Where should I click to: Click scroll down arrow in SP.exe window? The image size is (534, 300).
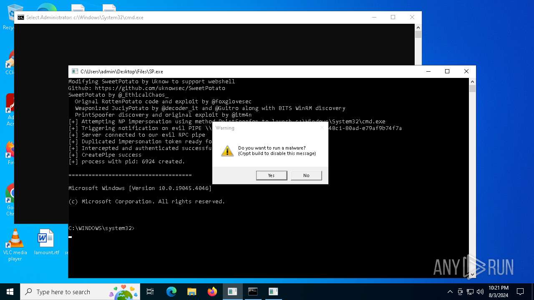[x=472, y=275]
